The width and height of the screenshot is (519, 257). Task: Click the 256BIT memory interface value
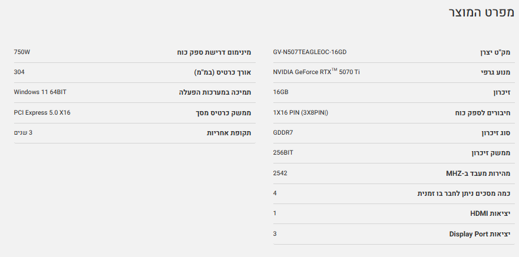[x=283, y=152]
